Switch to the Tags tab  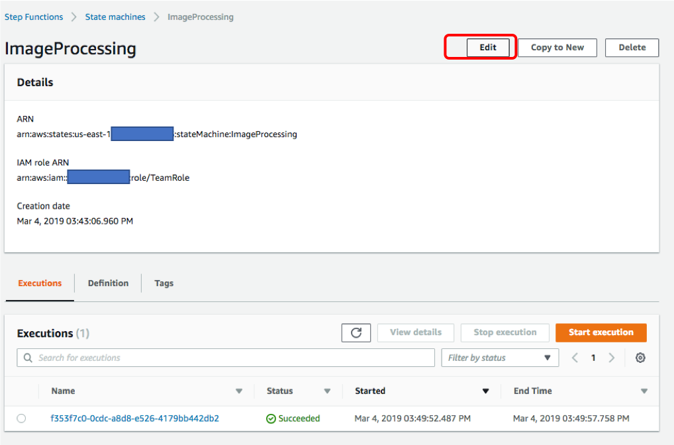pyautogui.click(x=164, y=283)
